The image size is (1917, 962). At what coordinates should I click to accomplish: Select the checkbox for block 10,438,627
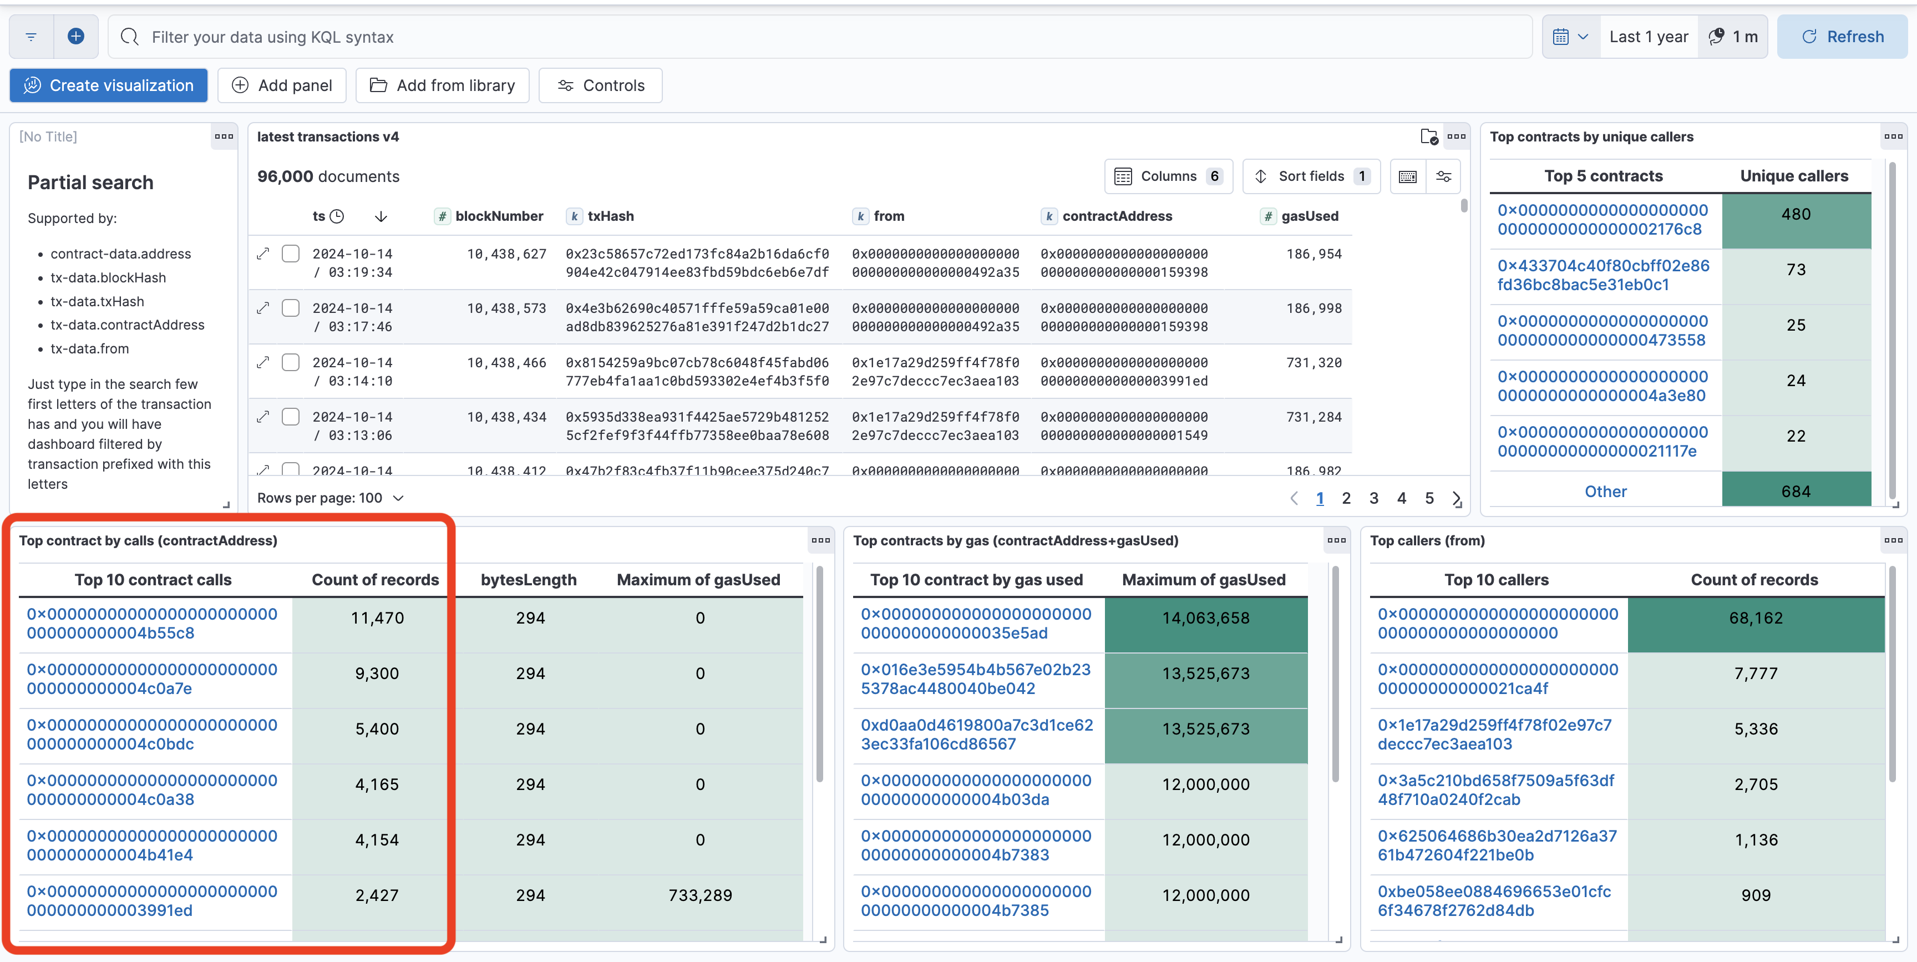(291, 254)
